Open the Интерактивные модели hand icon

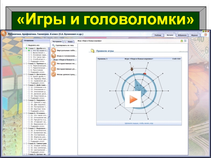click(54, 63)
